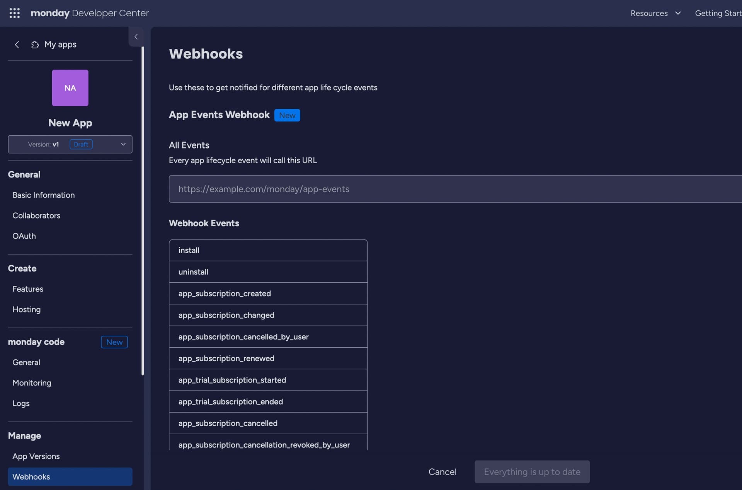Viewport: 742px width, 490px height.
Task: Select app_trial_subscription_started event row
Action: [x=268, y=380]
